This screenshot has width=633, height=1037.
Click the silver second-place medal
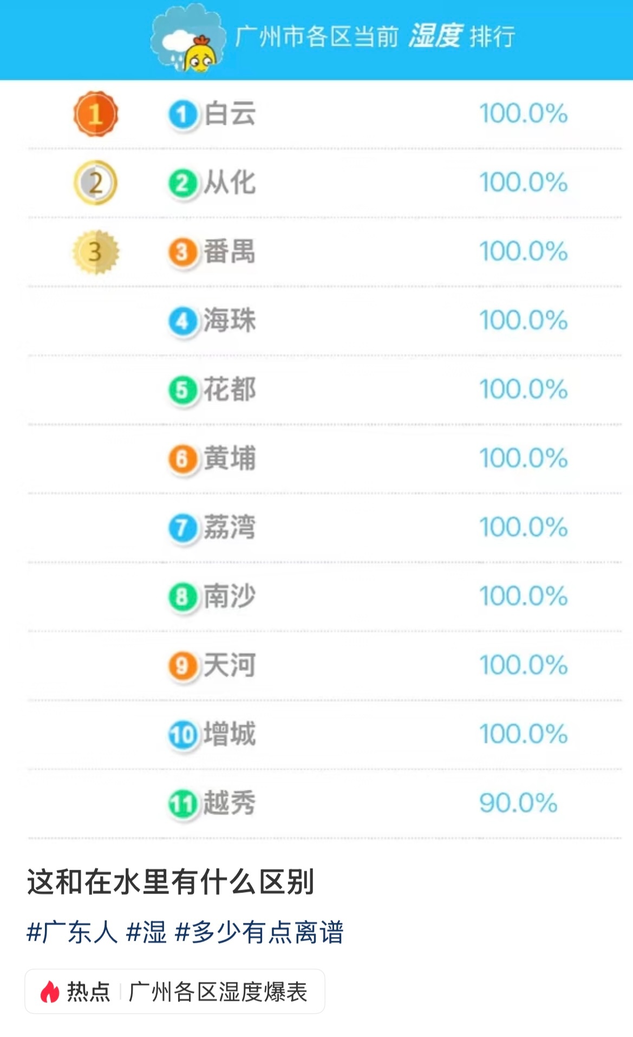click(x=95, y=183)
